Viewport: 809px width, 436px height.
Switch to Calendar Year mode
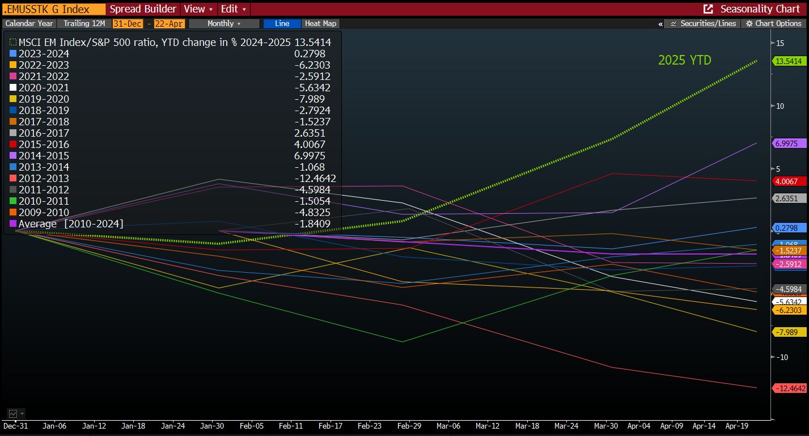click(x=28, y=24)
